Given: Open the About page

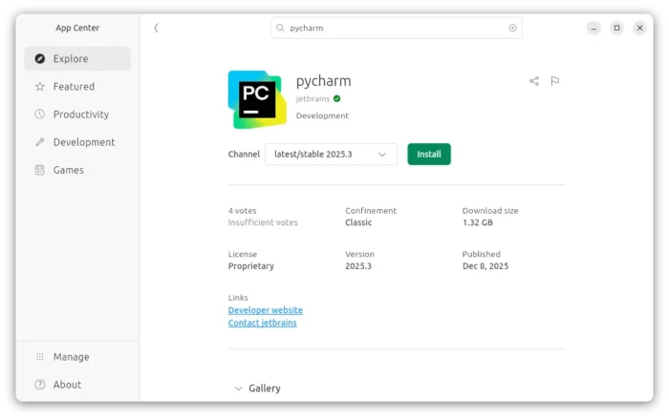Looking at the screenshot, I should [67, 385].
